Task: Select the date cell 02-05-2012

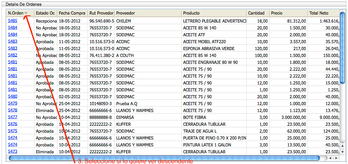Action: click(x=72, y=97)
